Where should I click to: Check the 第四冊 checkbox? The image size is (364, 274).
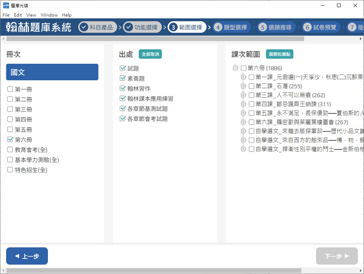tap(10, 120)
